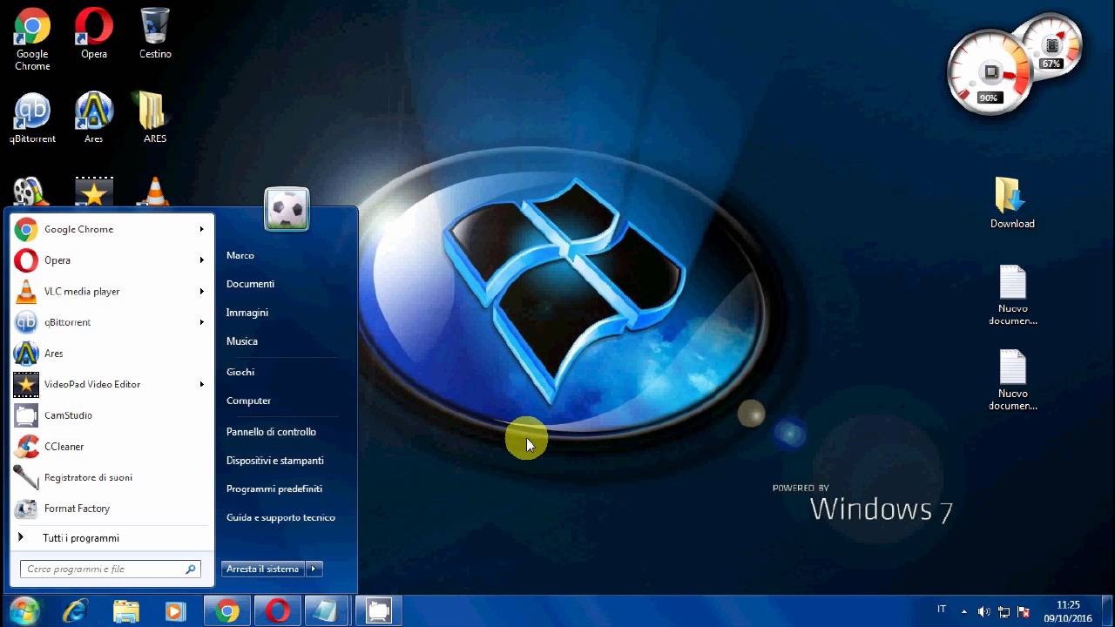Launch Opera from Start menu

tap(110, 260)
